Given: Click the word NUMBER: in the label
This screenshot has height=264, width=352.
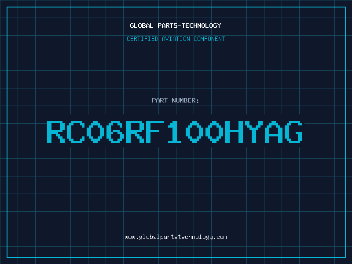Looking at the screenshot, I should 185,100.
